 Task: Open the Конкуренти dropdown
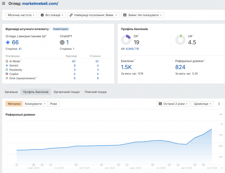[35, 104]
